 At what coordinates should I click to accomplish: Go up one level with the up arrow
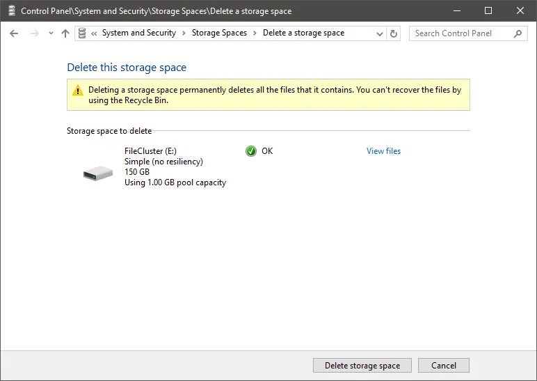pos(65,33)
